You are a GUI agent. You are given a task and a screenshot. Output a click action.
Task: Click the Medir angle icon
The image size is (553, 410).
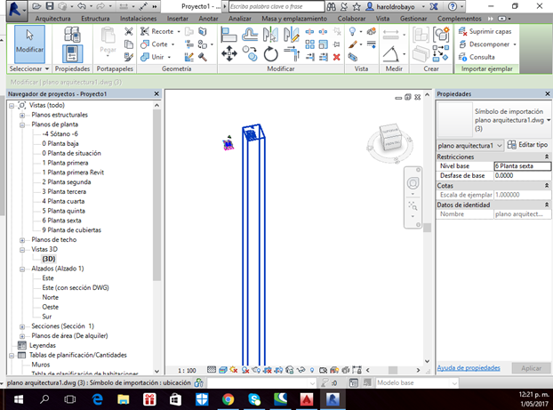click(390, 54)
